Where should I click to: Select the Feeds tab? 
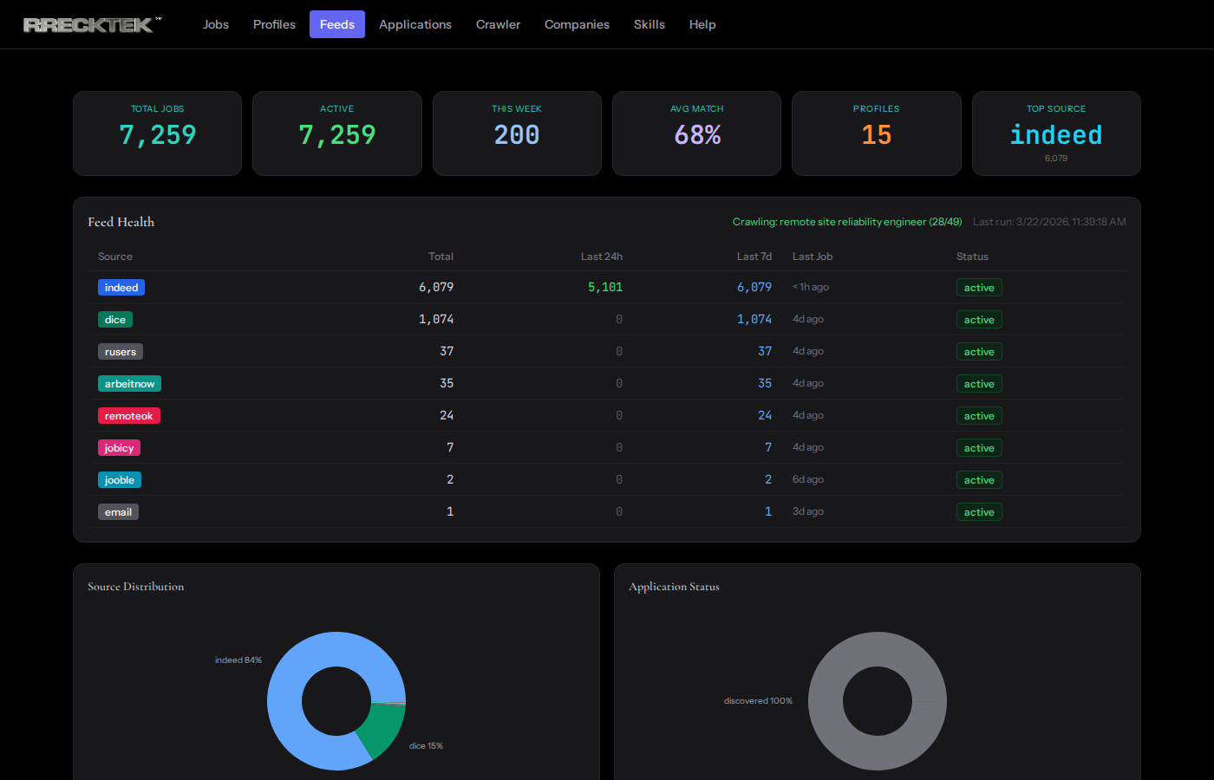pyautogui.click(x=337, y=24)
